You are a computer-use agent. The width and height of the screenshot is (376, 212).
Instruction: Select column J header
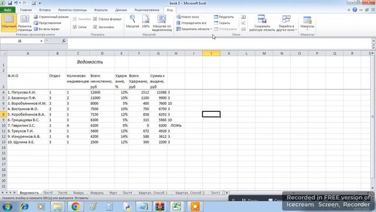click(x=211, y=54)
